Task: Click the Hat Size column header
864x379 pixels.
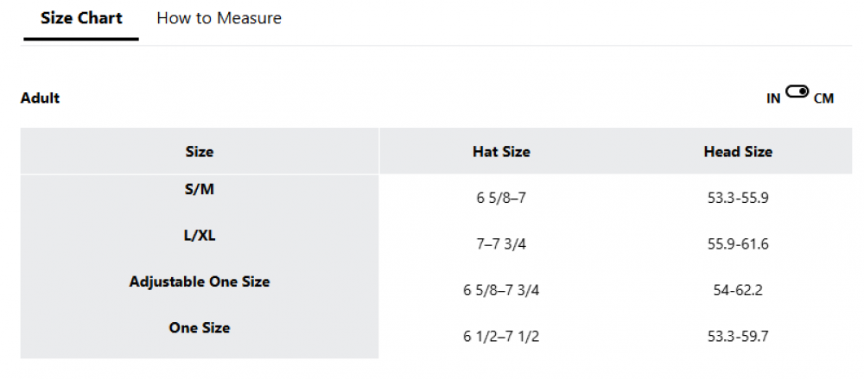Action: tap(501, 151)
